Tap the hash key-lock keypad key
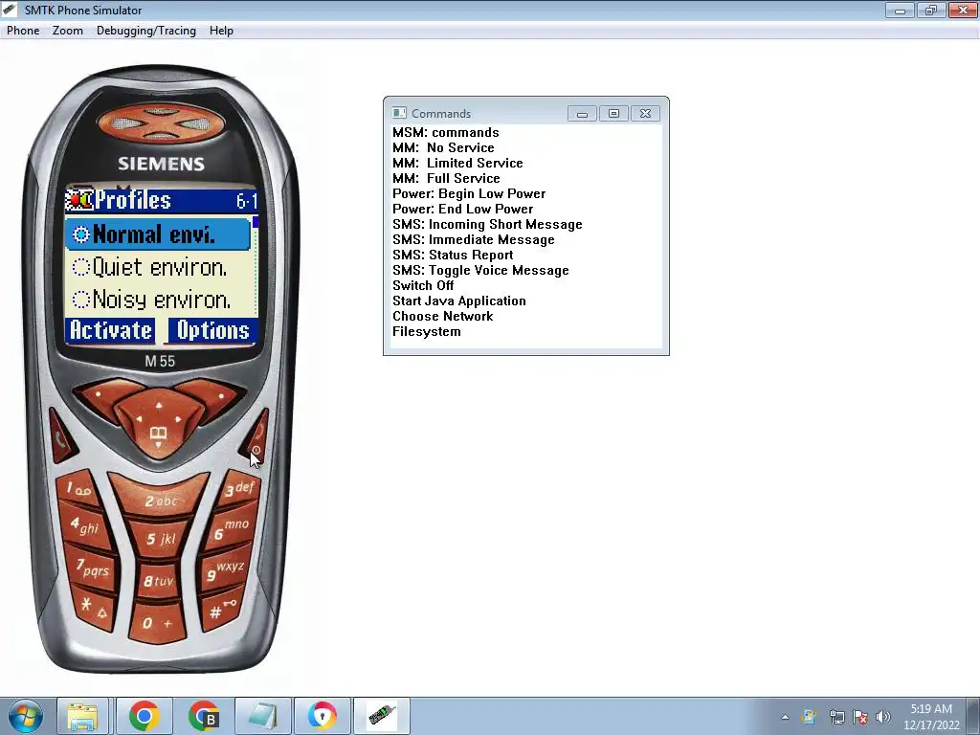This screenshot has width=980, height=735. 221,610
